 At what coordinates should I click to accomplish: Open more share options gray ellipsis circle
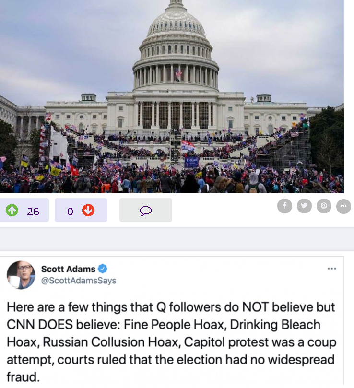point(343,206)
